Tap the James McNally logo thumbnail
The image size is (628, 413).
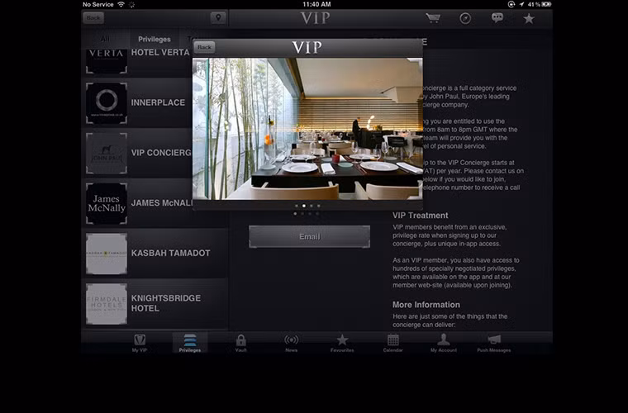coord(107,203)
